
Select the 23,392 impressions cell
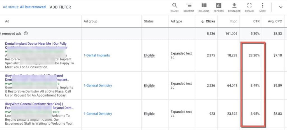click(232, 114)
